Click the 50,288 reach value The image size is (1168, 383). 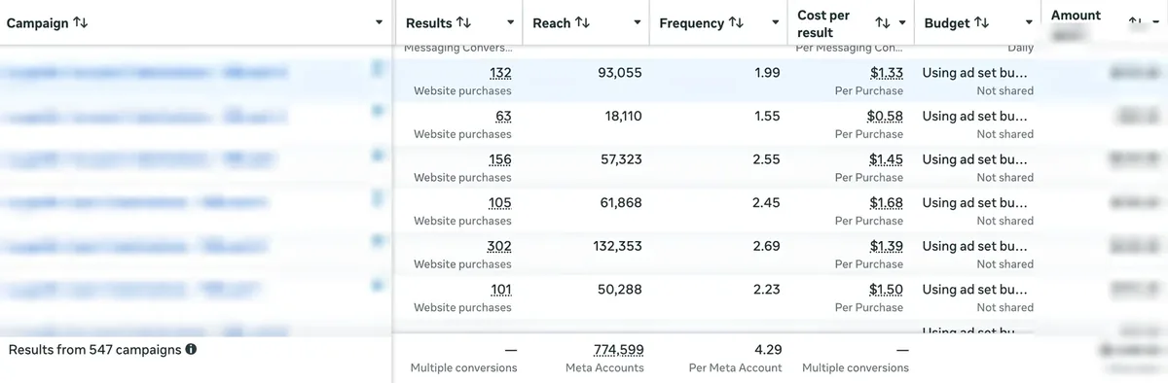(x=621, y=289)
